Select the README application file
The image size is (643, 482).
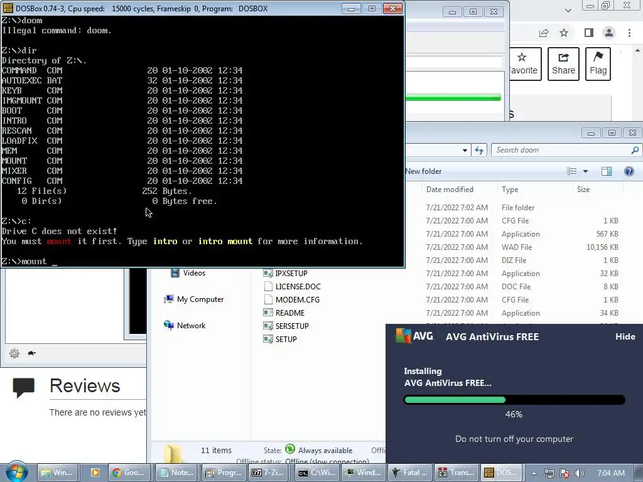[x=284, y=313]
